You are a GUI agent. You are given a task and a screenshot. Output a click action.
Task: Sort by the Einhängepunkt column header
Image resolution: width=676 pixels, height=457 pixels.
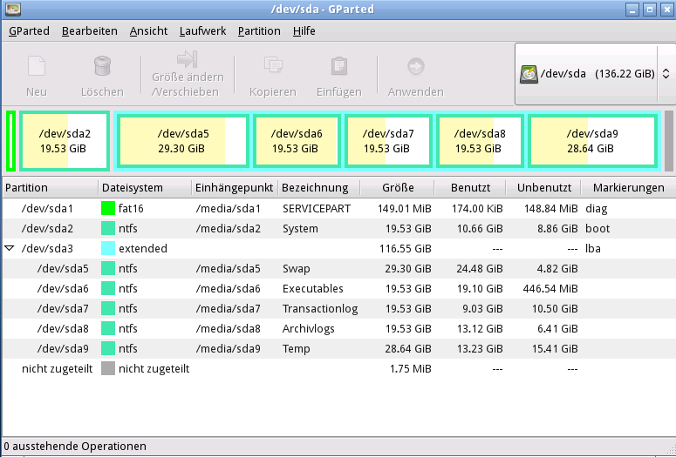click(235, 188)
